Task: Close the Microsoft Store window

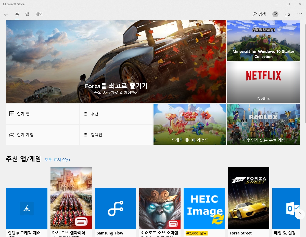Action: (300, 4)
